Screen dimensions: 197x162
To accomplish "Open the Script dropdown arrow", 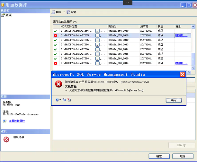I will (x=64, y=12).
